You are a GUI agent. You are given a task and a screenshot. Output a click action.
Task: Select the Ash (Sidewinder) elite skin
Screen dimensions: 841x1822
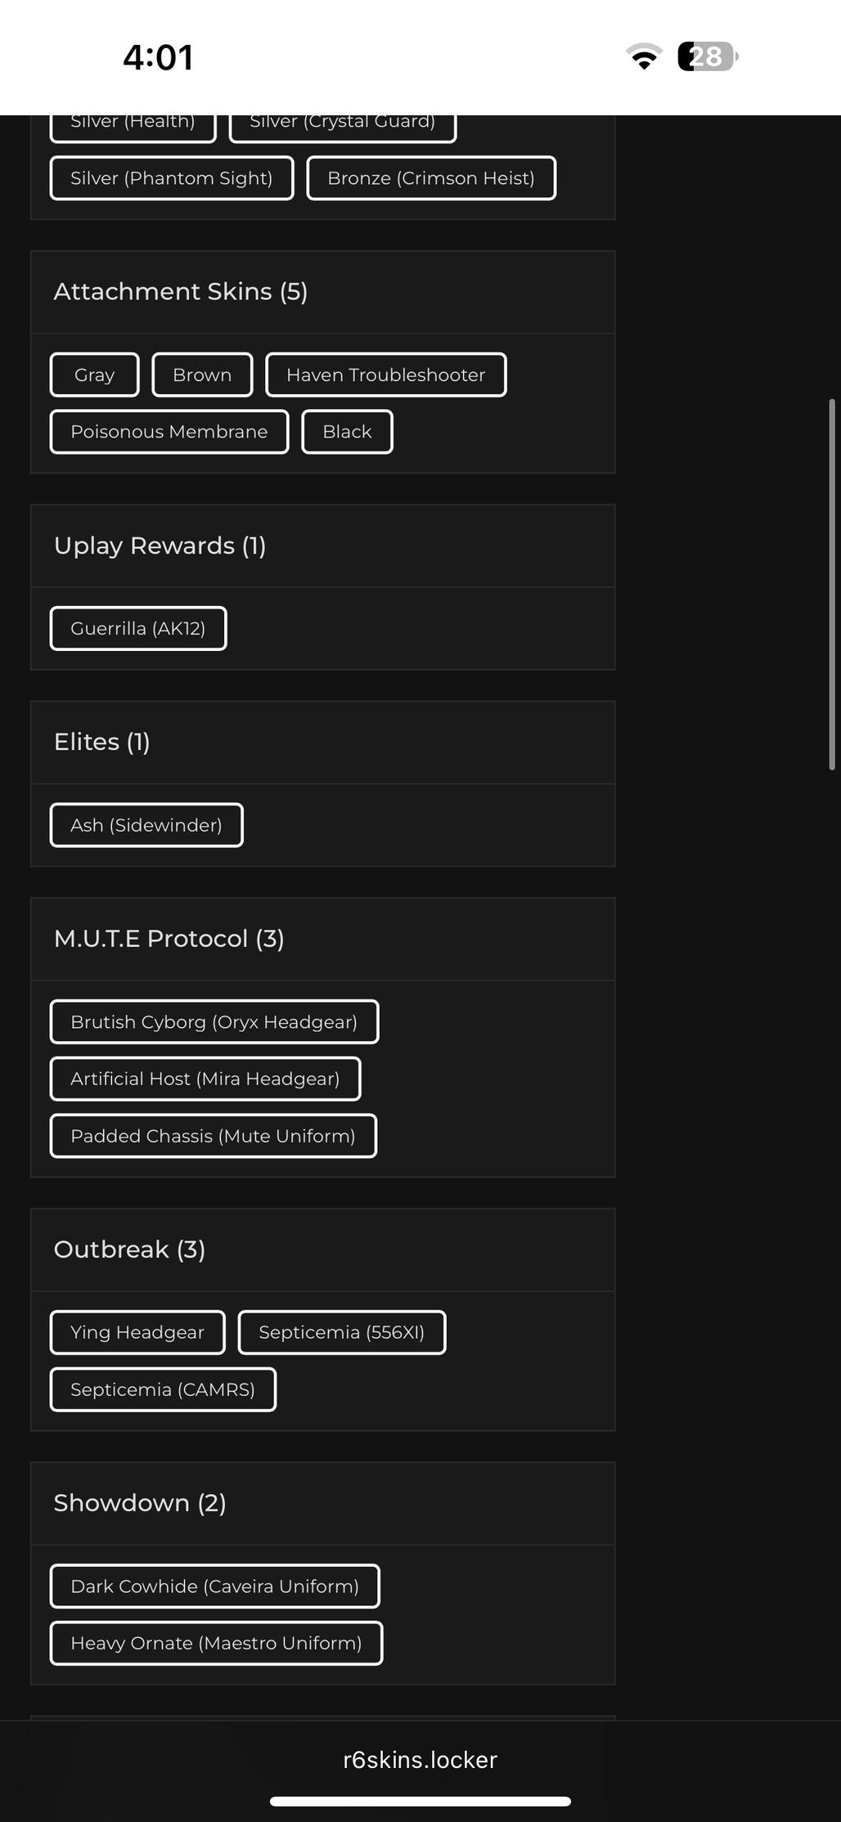point(146,825)
